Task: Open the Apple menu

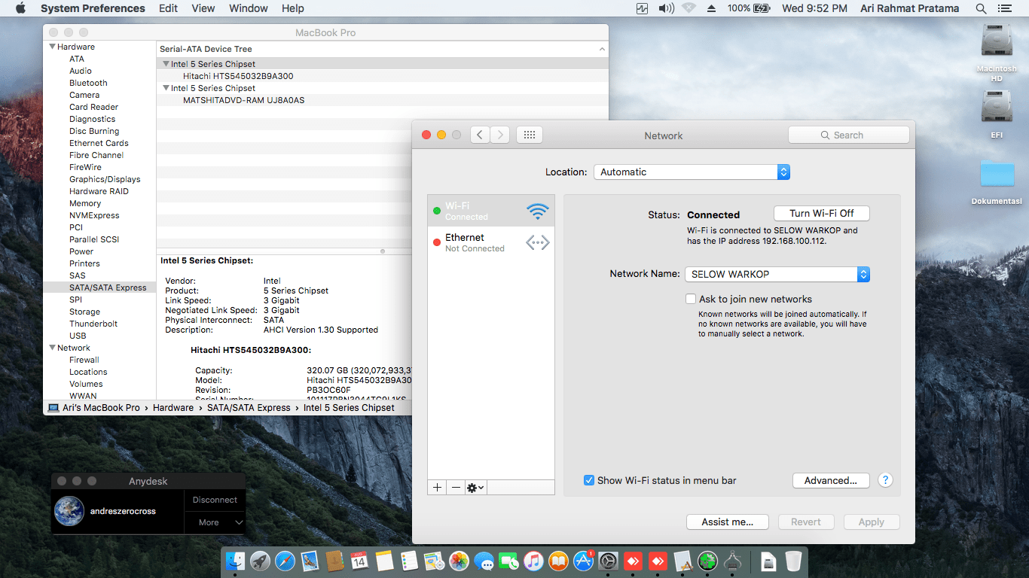Action: point(20,8)
